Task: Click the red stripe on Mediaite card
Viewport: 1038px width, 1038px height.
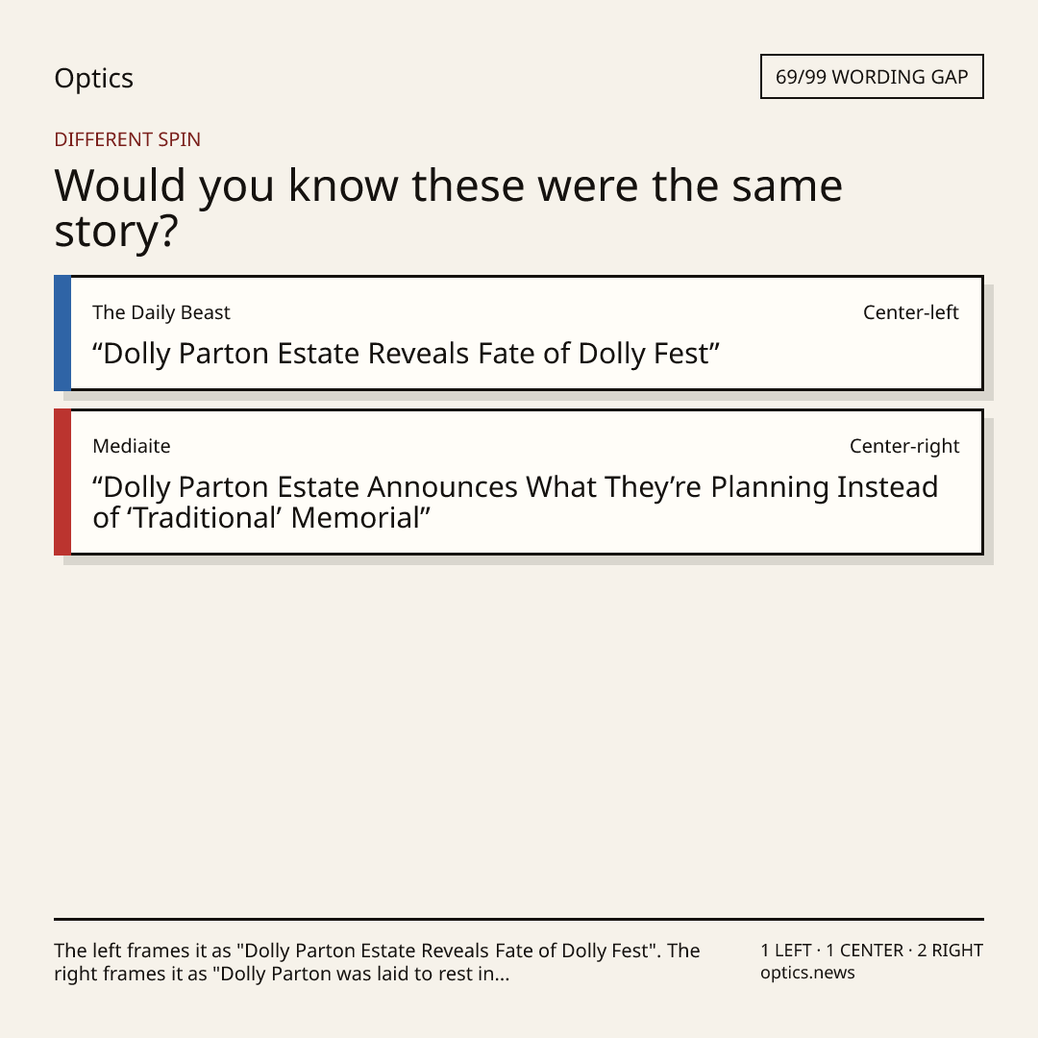Action: (x=62, y=482)
